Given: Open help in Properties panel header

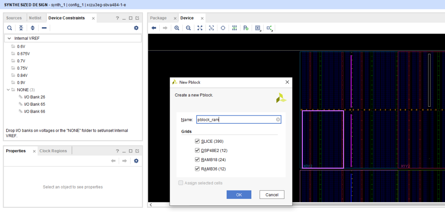Looking at the screenshot, I should pyautogui.click(x=118, y=151).
